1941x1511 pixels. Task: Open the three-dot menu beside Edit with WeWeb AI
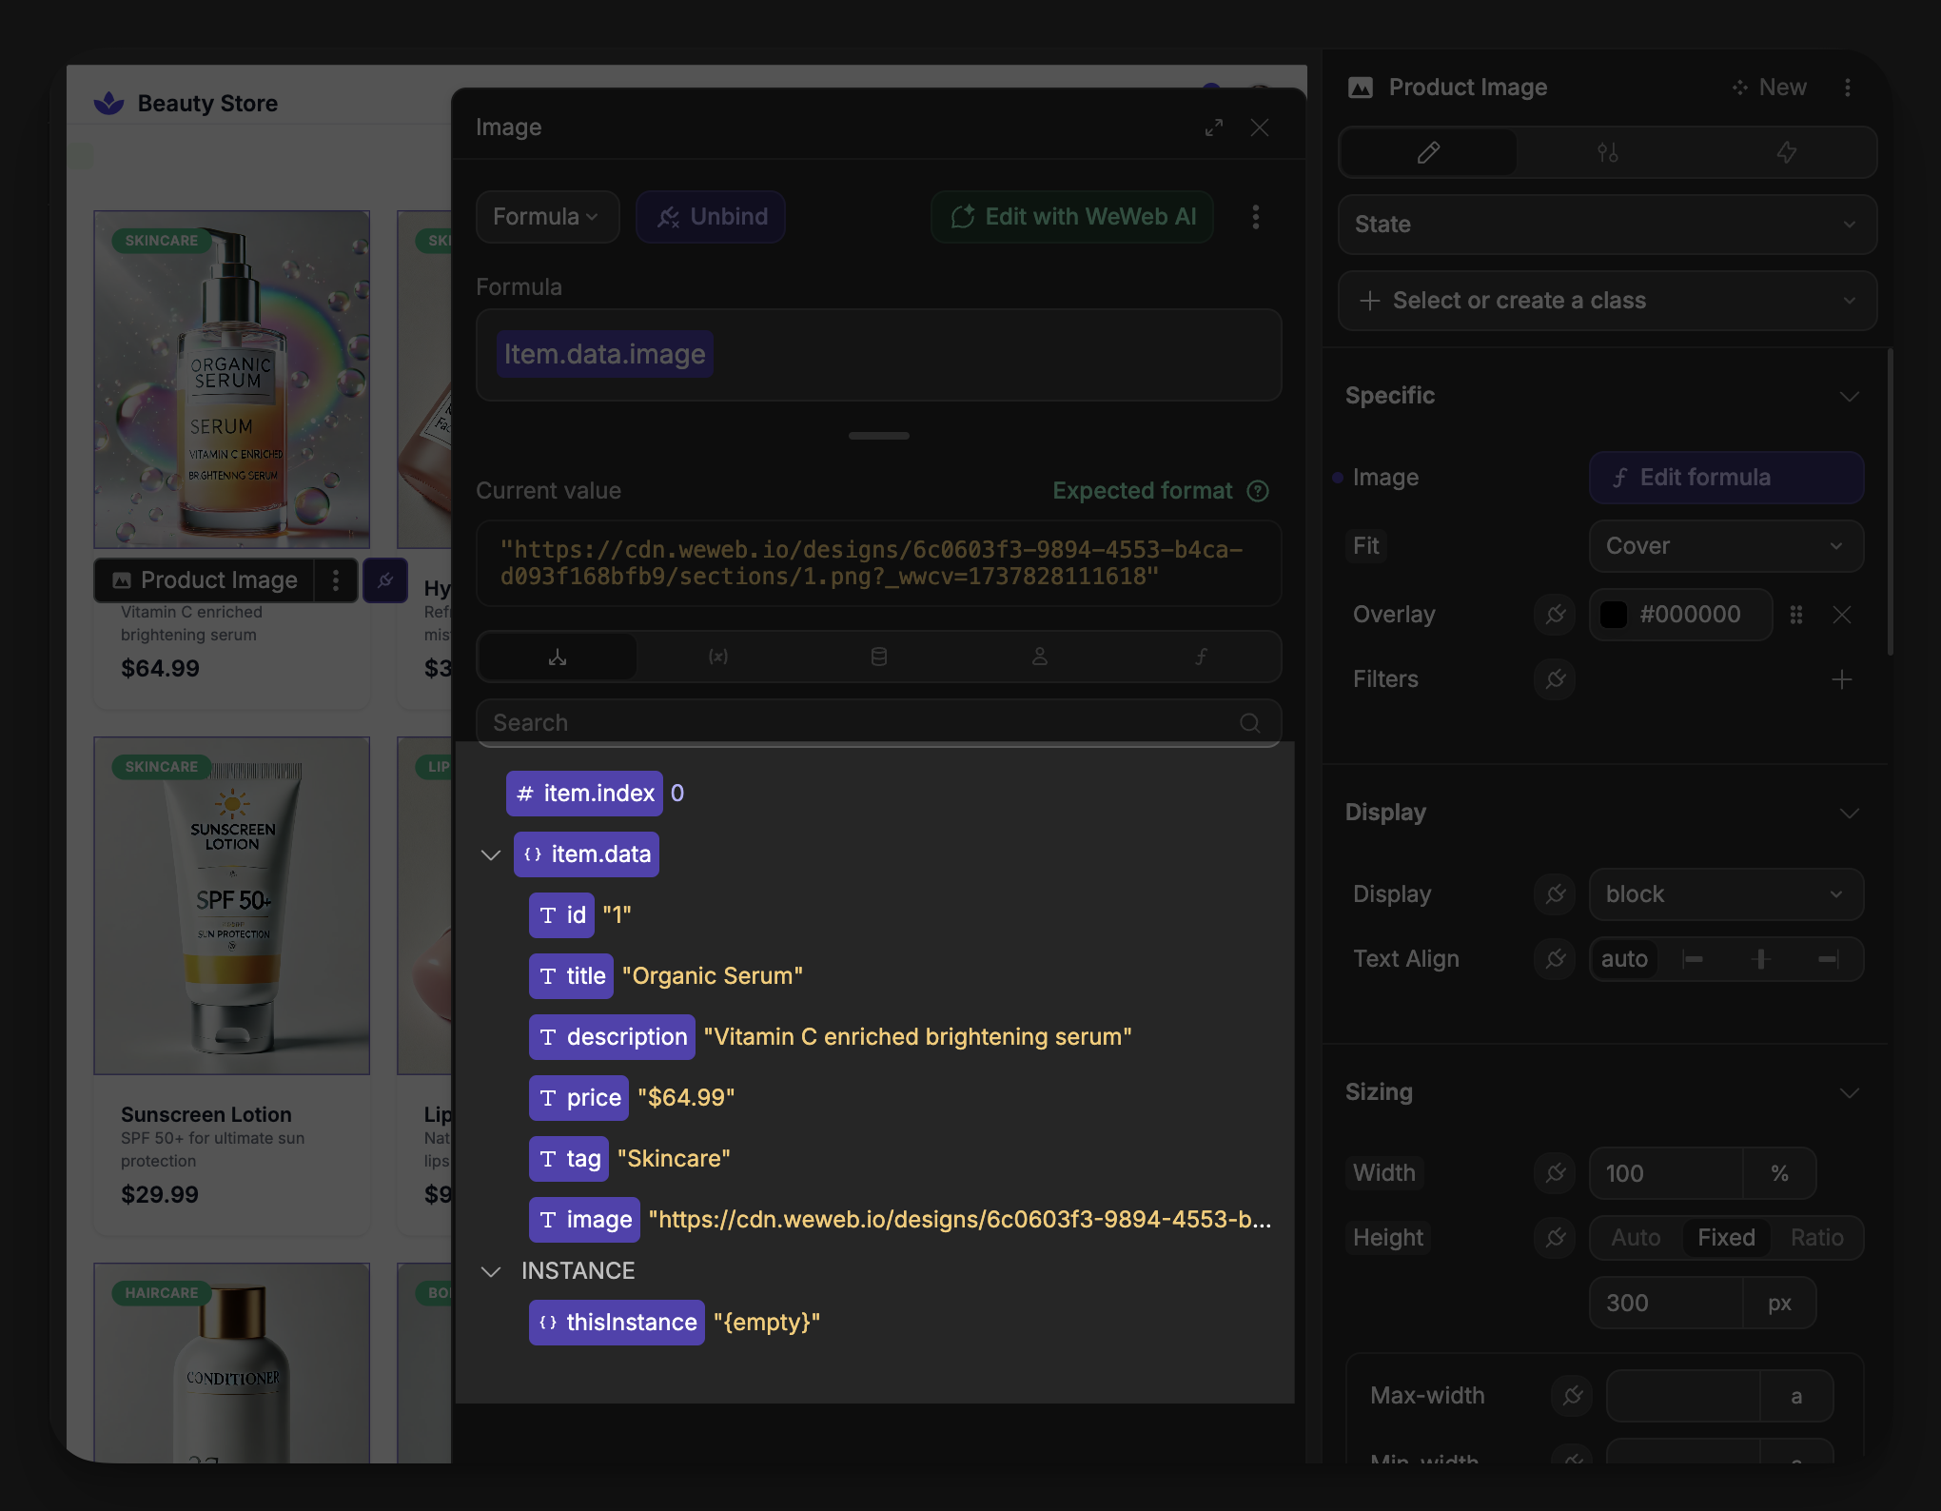pos(1256,217)
